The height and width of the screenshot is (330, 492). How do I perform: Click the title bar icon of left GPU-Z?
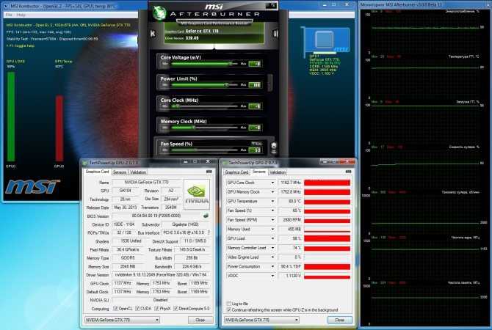tap(84, 163)
